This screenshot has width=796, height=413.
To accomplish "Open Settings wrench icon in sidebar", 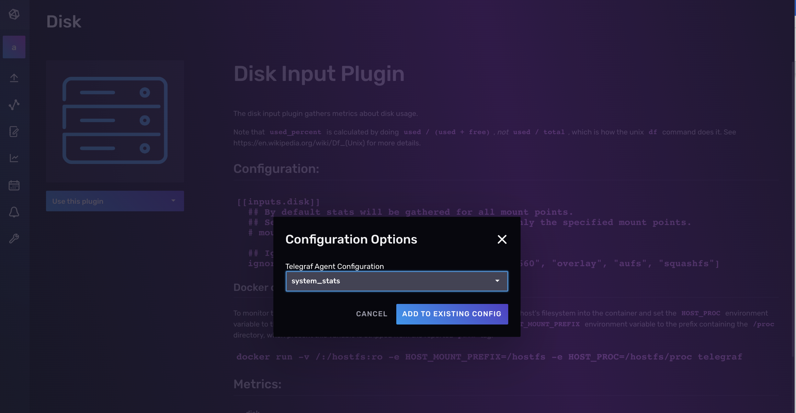I will pos(14,239).
